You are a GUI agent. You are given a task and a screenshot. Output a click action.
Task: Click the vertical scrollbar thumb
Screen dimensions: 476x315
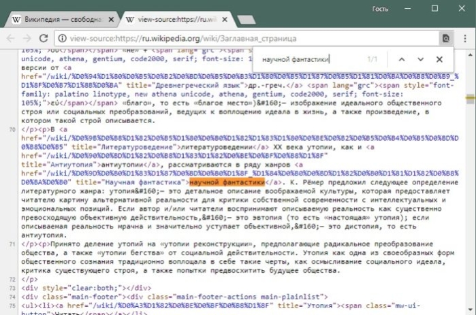[471, 99]
